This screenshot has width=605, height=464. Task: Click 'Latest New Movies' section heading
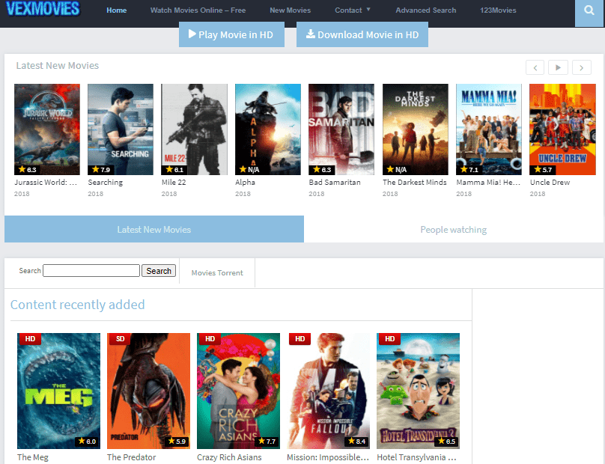(x=58, y=66)
